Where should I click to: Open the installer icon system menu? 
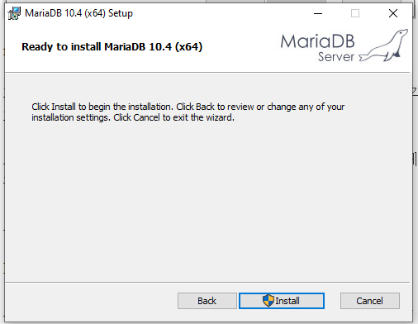[x=14, y=13]
